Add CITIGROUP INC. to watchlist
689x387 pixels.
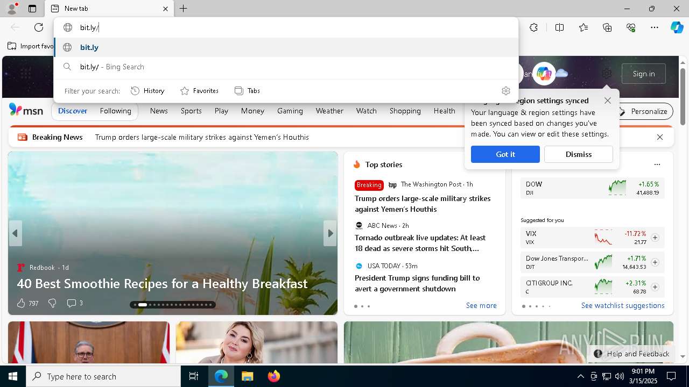point(655,287)
